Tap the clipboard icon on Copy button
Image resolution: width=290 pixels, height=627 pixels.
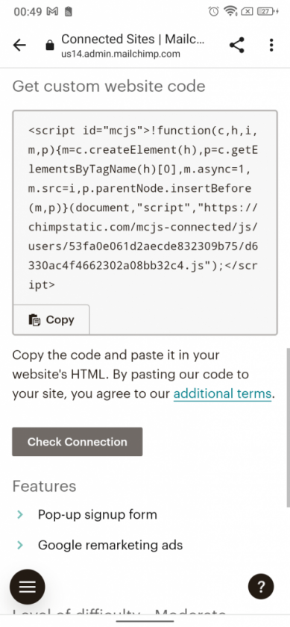point(34,320)
